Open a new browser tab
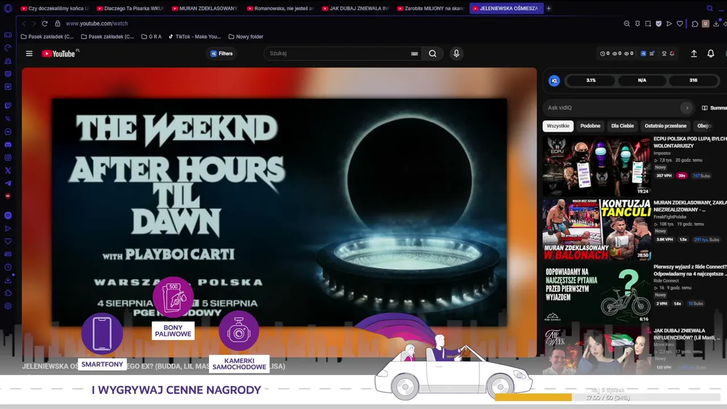 click(549, 9)
